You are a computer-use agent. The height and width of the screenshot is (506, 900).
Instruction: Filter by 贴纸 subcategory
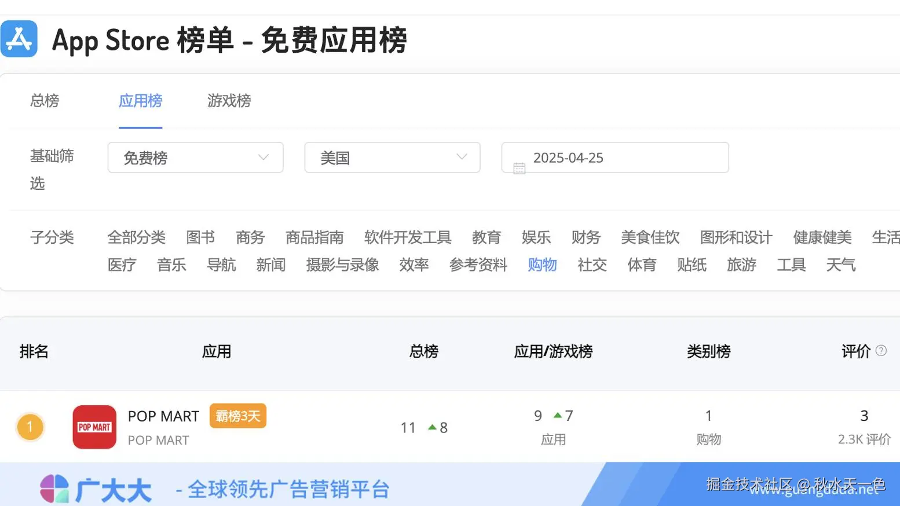coord(692,265)
